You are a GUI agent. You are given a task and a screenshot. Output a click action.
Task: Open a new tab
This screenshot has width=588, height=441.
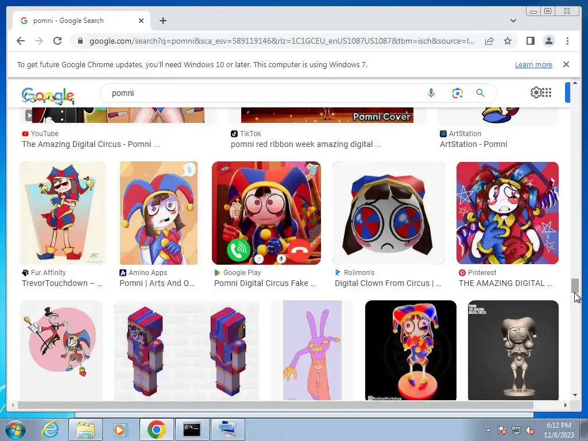163,21
